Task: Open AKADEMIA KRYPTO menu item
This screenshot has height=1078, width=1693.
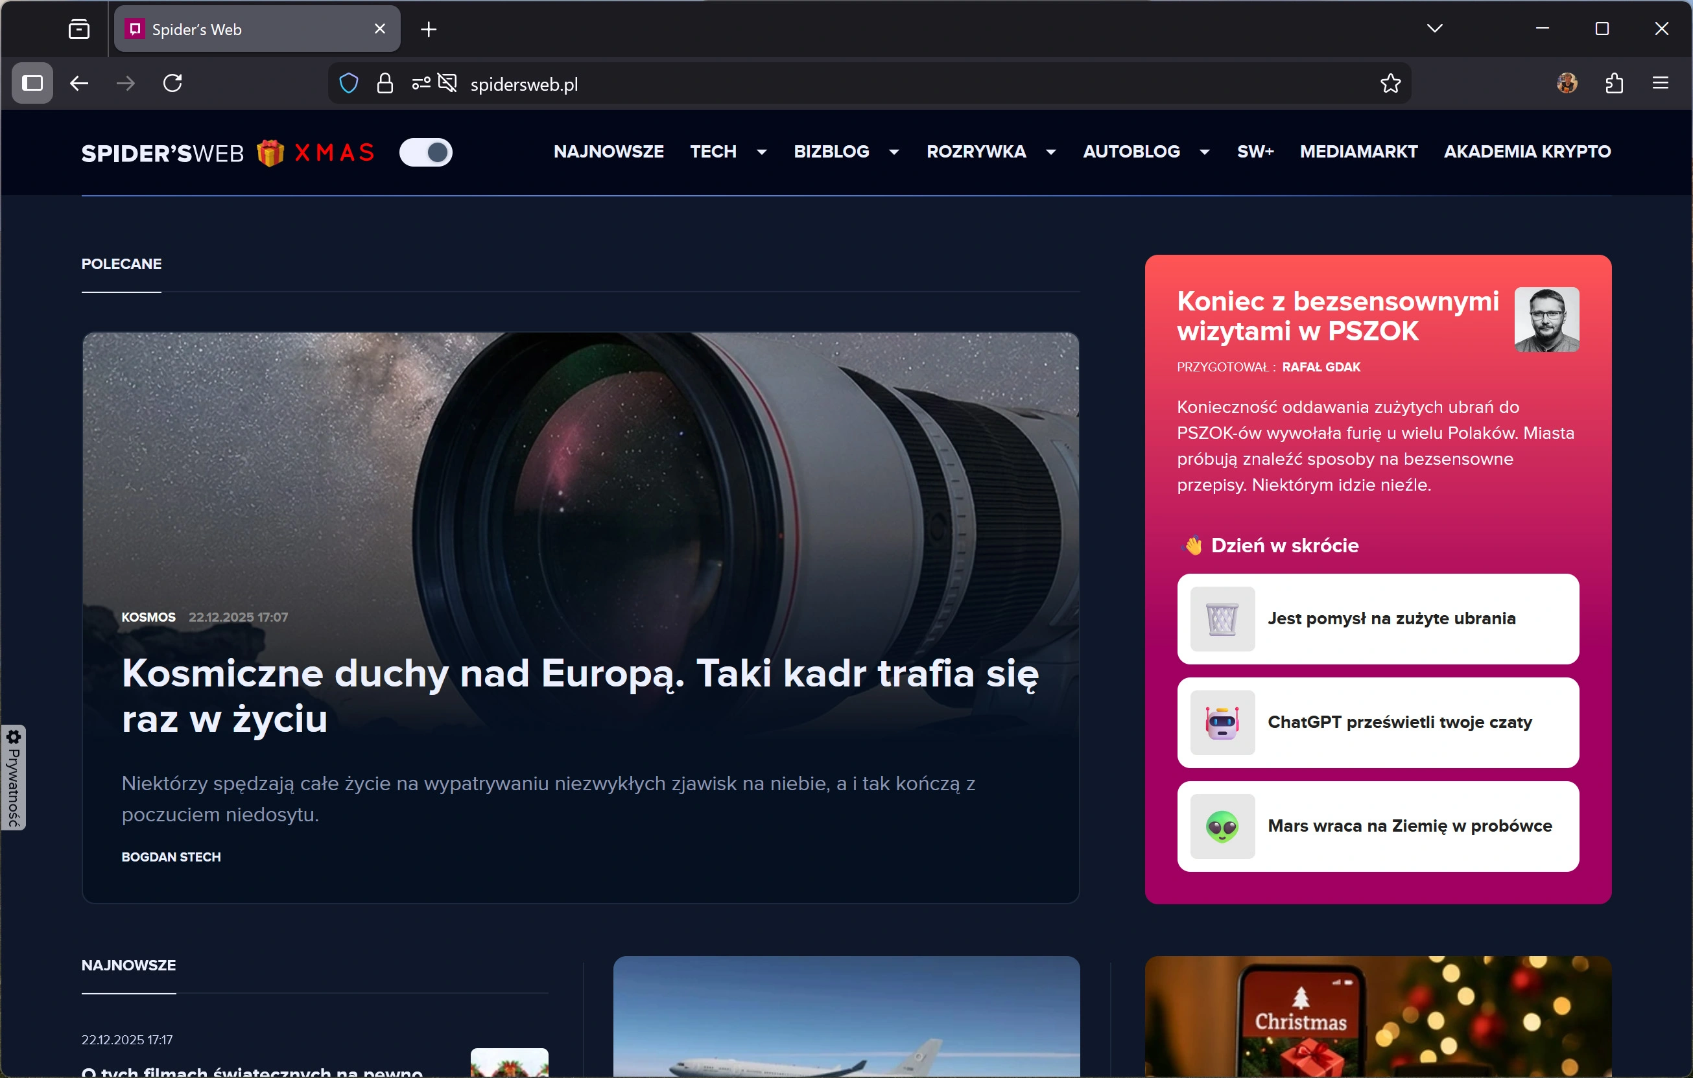Action: pos(1527,152)
